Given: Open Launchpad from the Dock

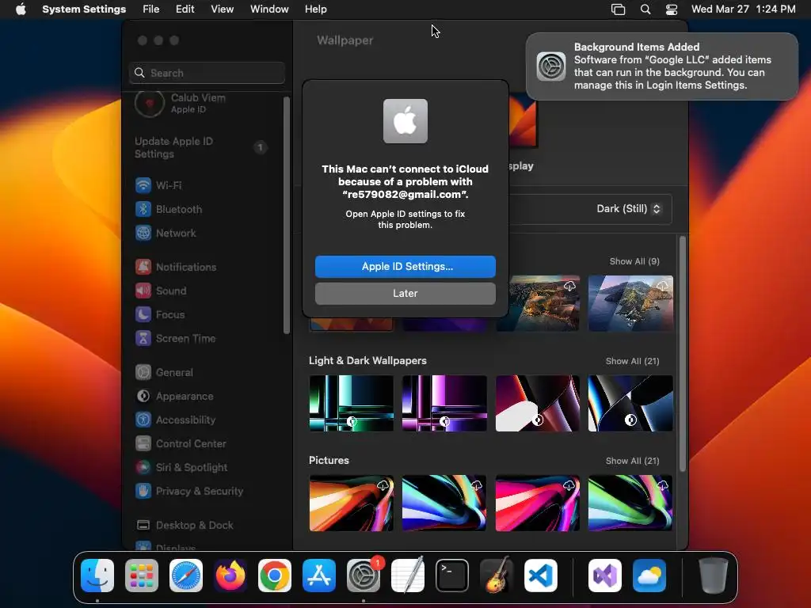Looking at the screenshot, I should click(x=142, y=576).
